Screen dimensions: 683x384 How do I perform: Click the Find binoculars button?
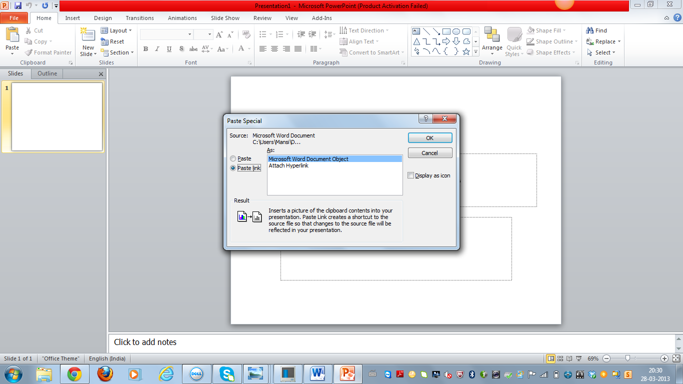pos(596,30)
